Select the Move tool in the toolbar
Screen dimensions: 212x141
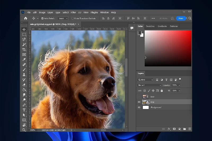click(24, 29)
